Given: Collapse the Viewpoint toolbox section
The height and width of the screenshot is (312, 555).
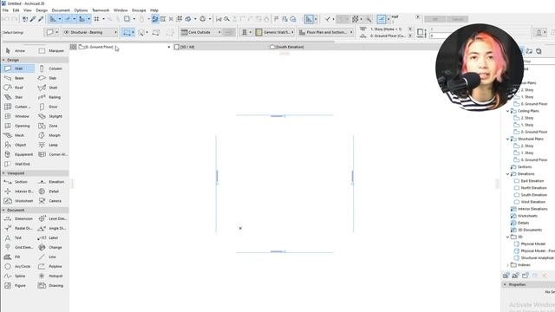Looking at the screenshot, I should pyautogui.click(x=3, y=173).
